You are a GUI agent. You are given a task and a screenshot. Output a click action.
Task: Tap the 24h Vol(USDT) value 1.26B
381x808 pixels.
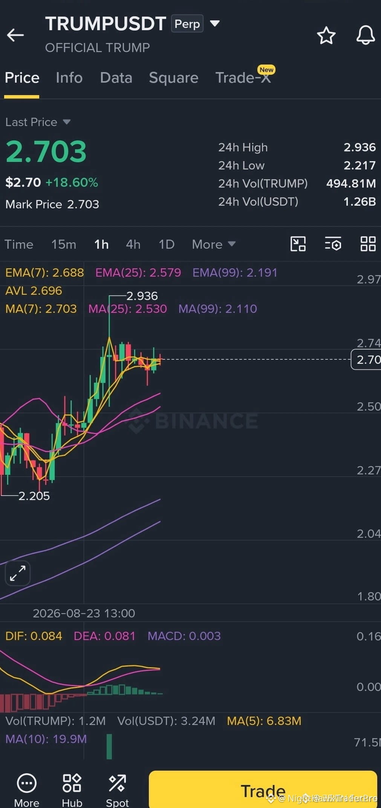(x=360, y=202)
